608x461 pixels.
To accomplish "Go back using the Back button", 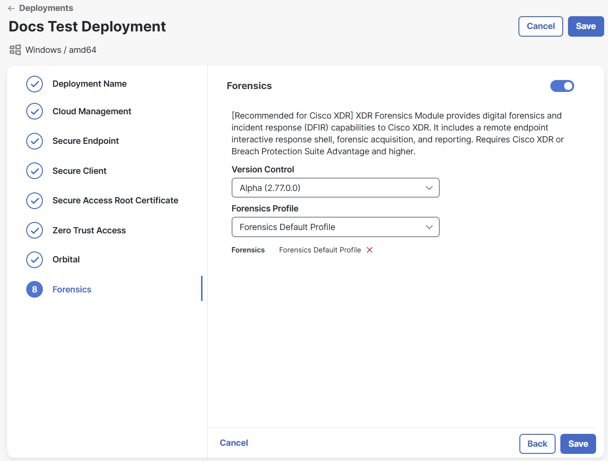I will tap(537, 443).
